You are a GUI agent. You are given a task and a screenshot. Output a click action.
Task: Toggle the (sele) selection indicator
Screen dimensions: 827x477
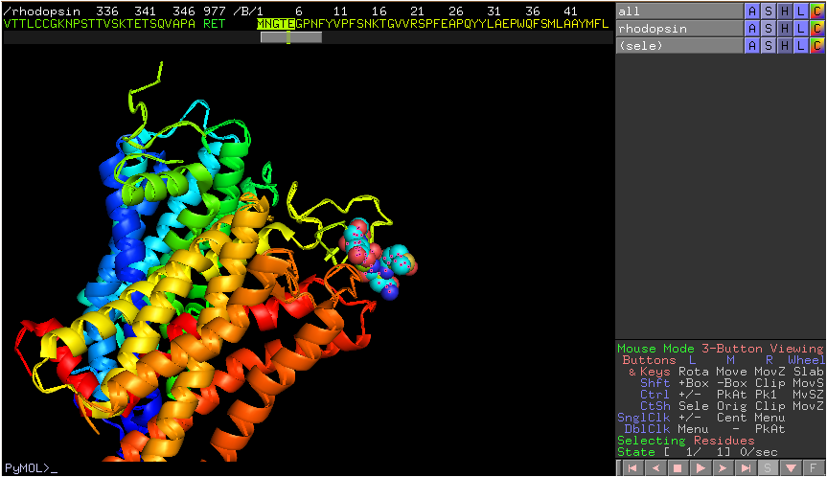pos(679,46)
